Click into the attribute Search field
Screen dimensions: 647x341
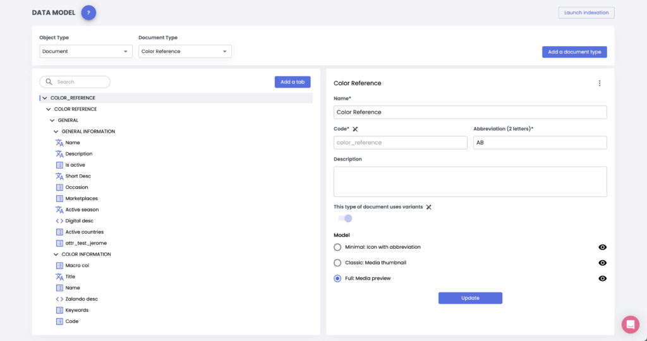(x=75, y=81)
